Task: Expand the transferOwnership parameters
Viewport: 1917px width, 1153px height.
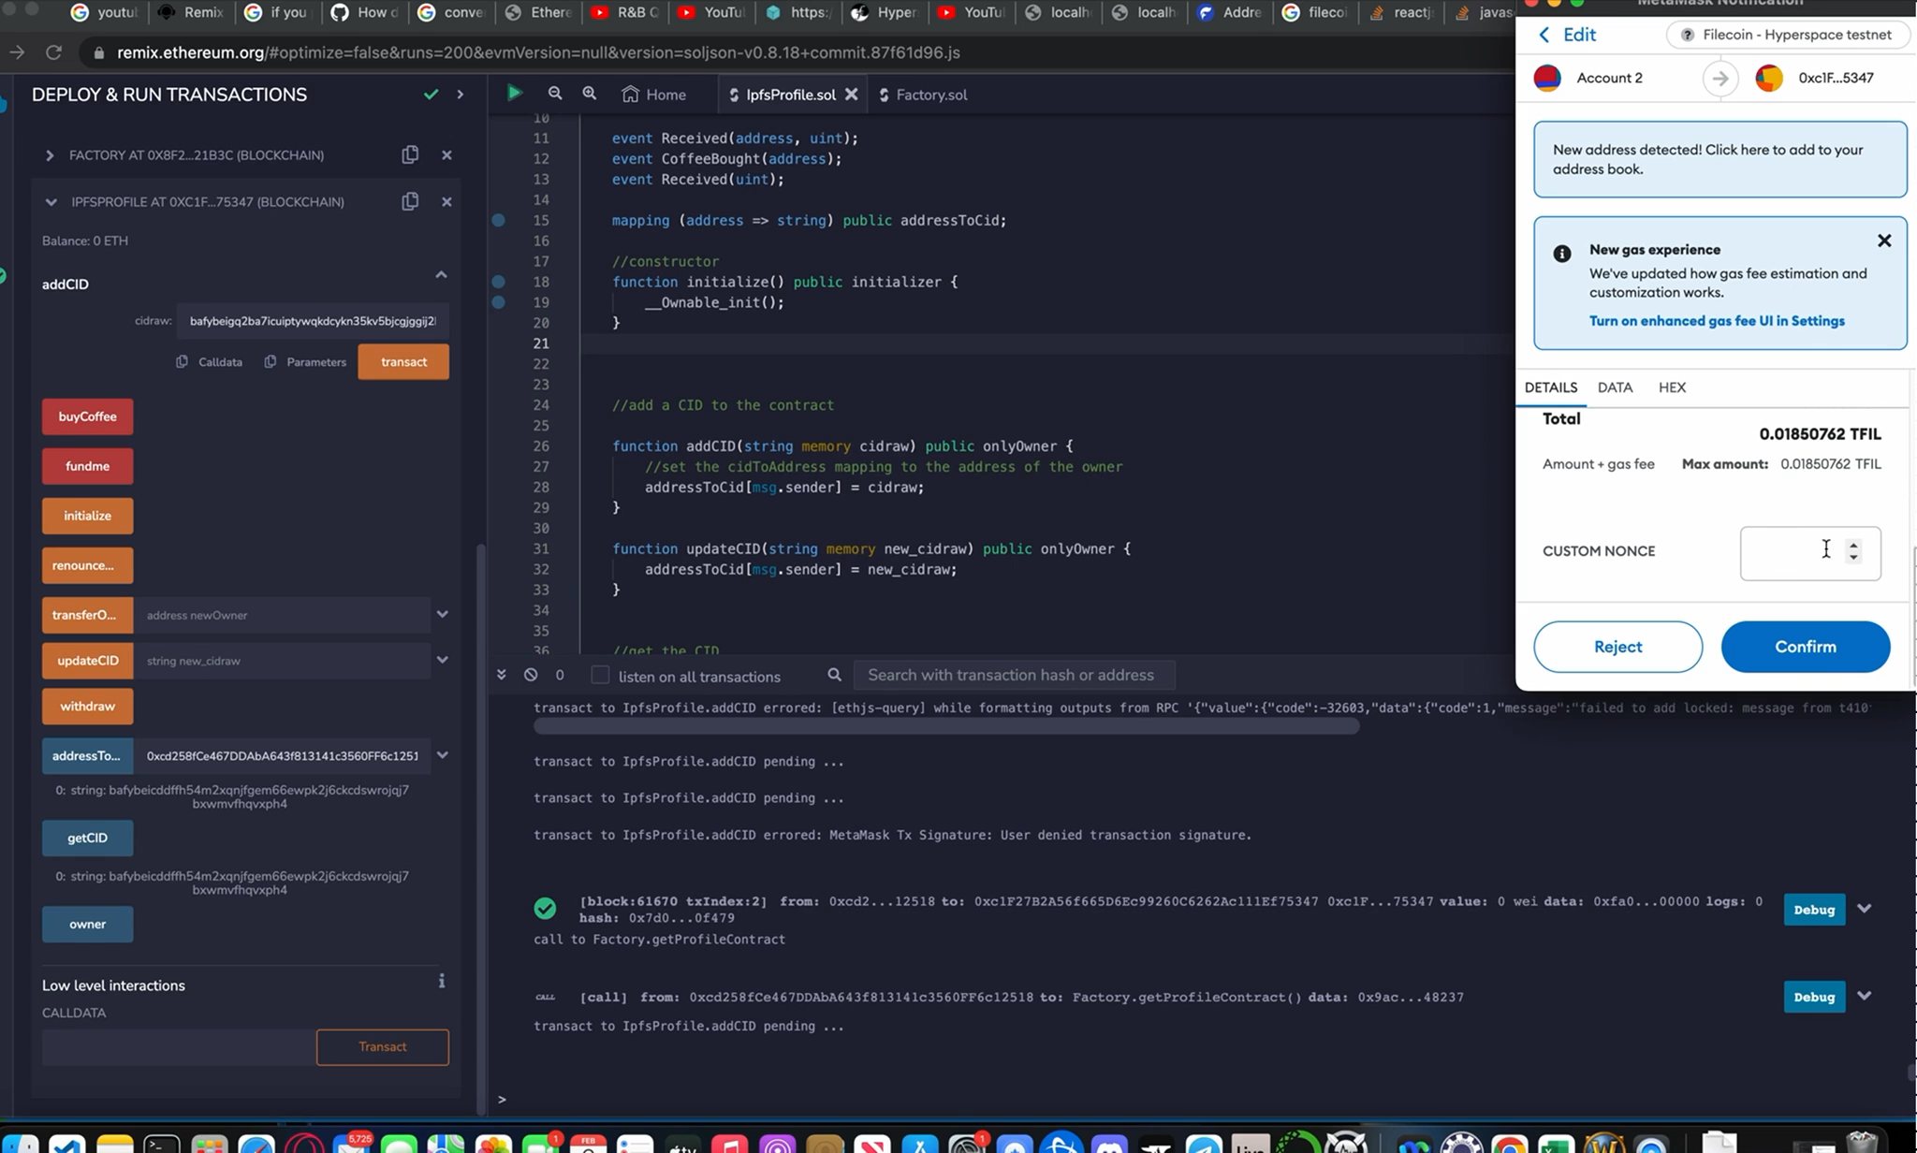Action: tap(443, 615)
